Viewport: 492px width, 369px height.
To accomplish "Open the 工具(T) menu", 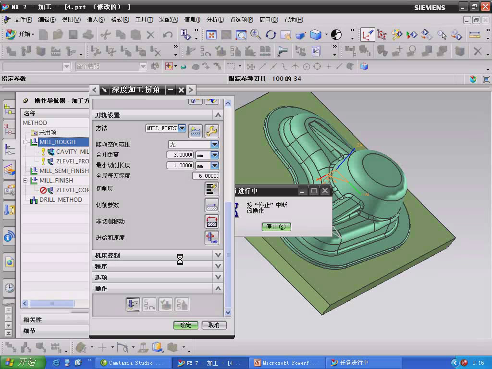I will (144, 20).
